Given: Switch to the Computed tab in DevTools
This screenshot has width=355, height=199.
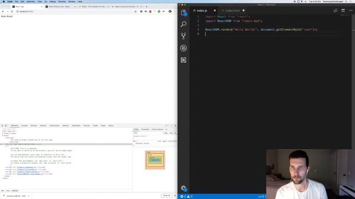Looking at the screenshot, I should [145, 129].
